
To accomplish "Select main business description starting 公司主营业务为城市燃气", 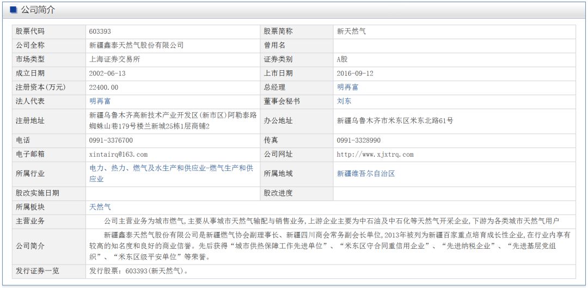I will [x=332, y=221].
